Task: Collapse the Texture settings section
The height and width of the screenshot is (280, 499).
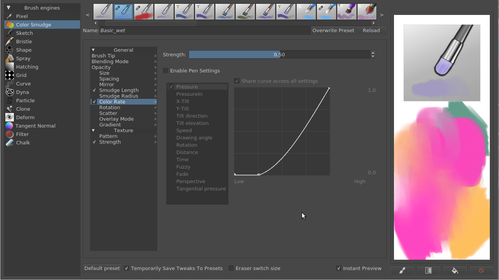Action: 93,130
